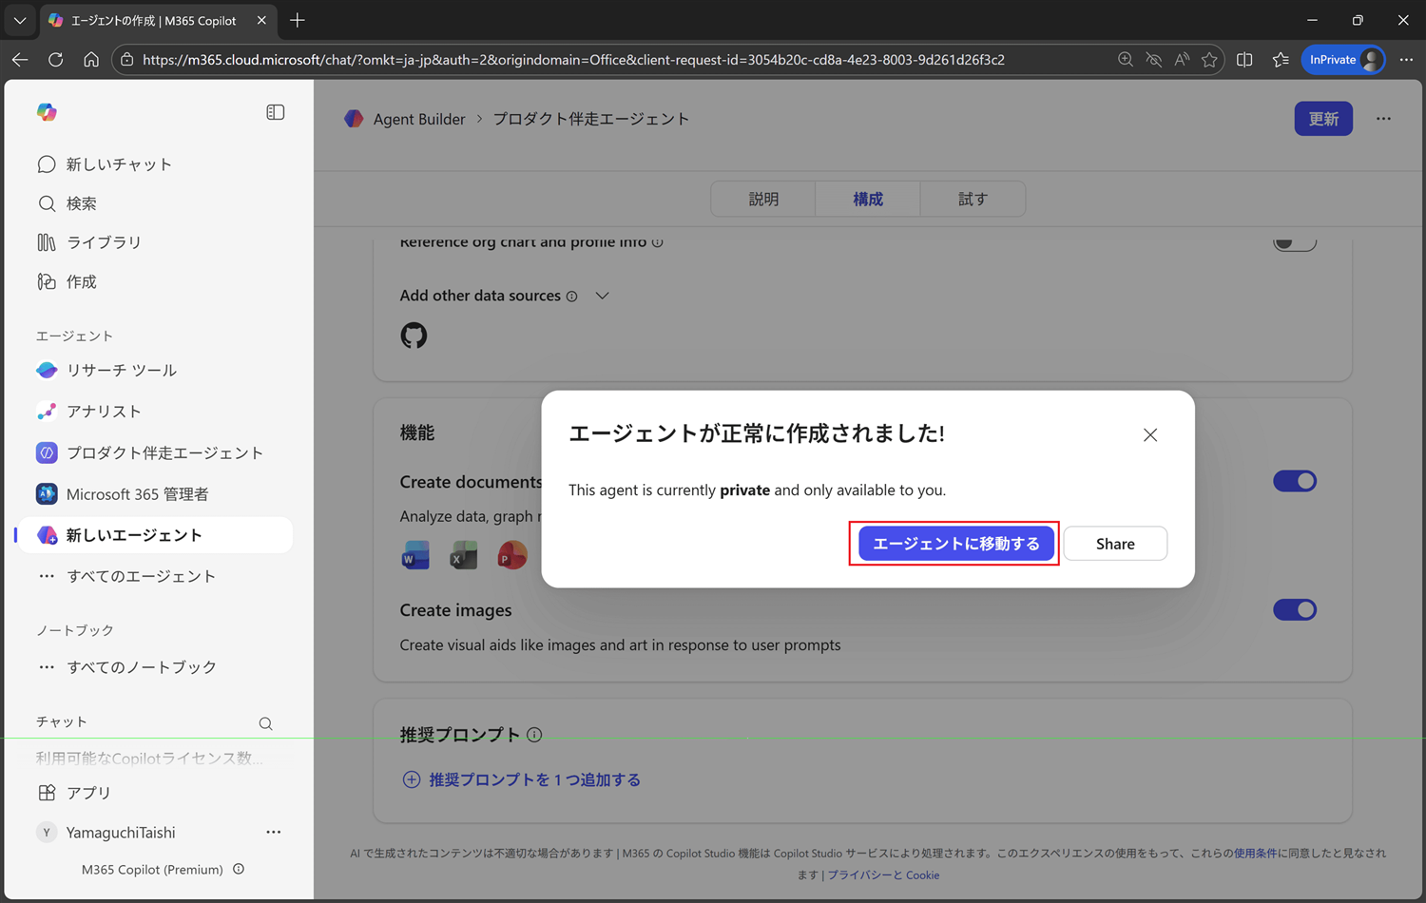The width and height of the screenshot is (1426, 903).
Task: Click the info icon beside M365 Copilot (Premium)
Action: [x=239, y=869]
